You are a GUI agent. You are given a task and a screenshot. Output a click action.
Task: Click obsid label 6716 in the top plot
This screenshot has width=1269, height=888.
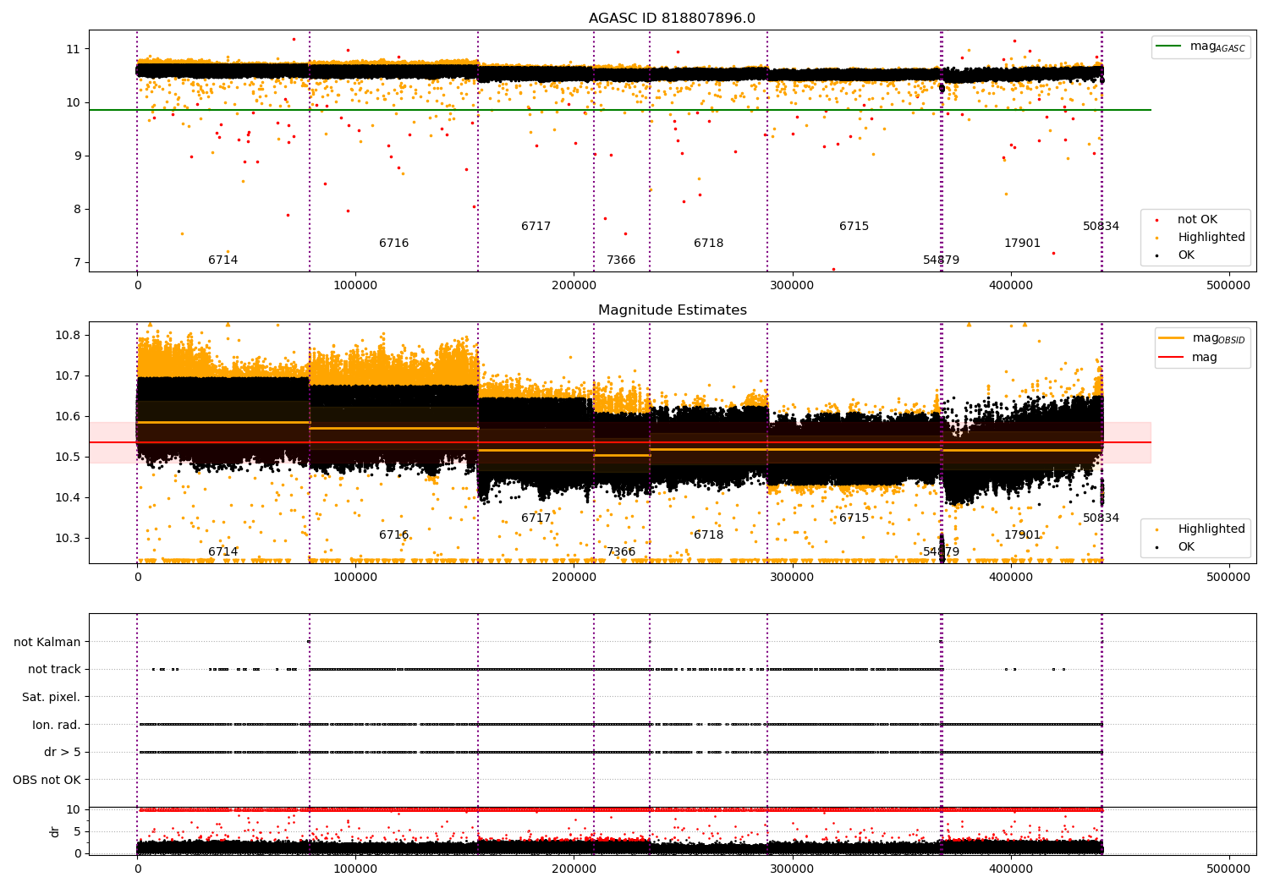[x=394, y=244]
